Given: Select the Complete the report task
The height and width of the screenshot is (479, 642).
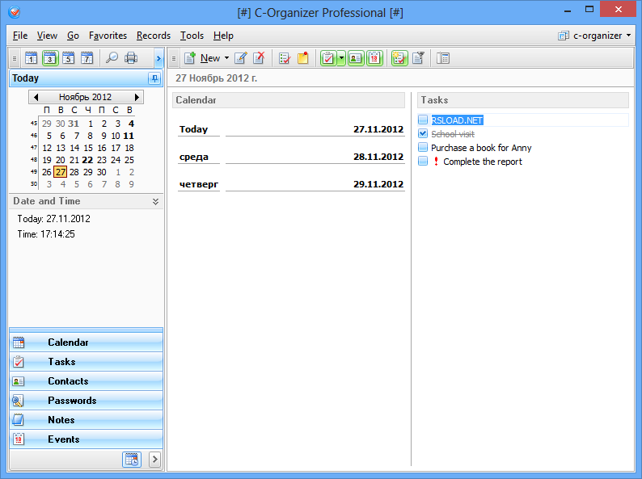Looking at the screenshot, I should 483,162.
